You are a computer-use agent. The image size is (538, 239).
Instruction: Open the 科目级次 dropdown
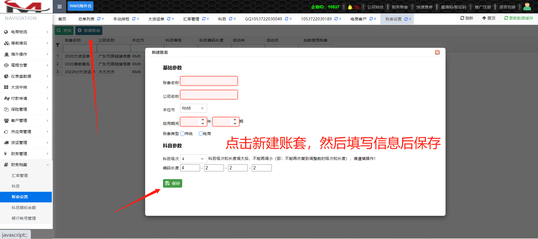pyautogui.click(x=193, y=159)
